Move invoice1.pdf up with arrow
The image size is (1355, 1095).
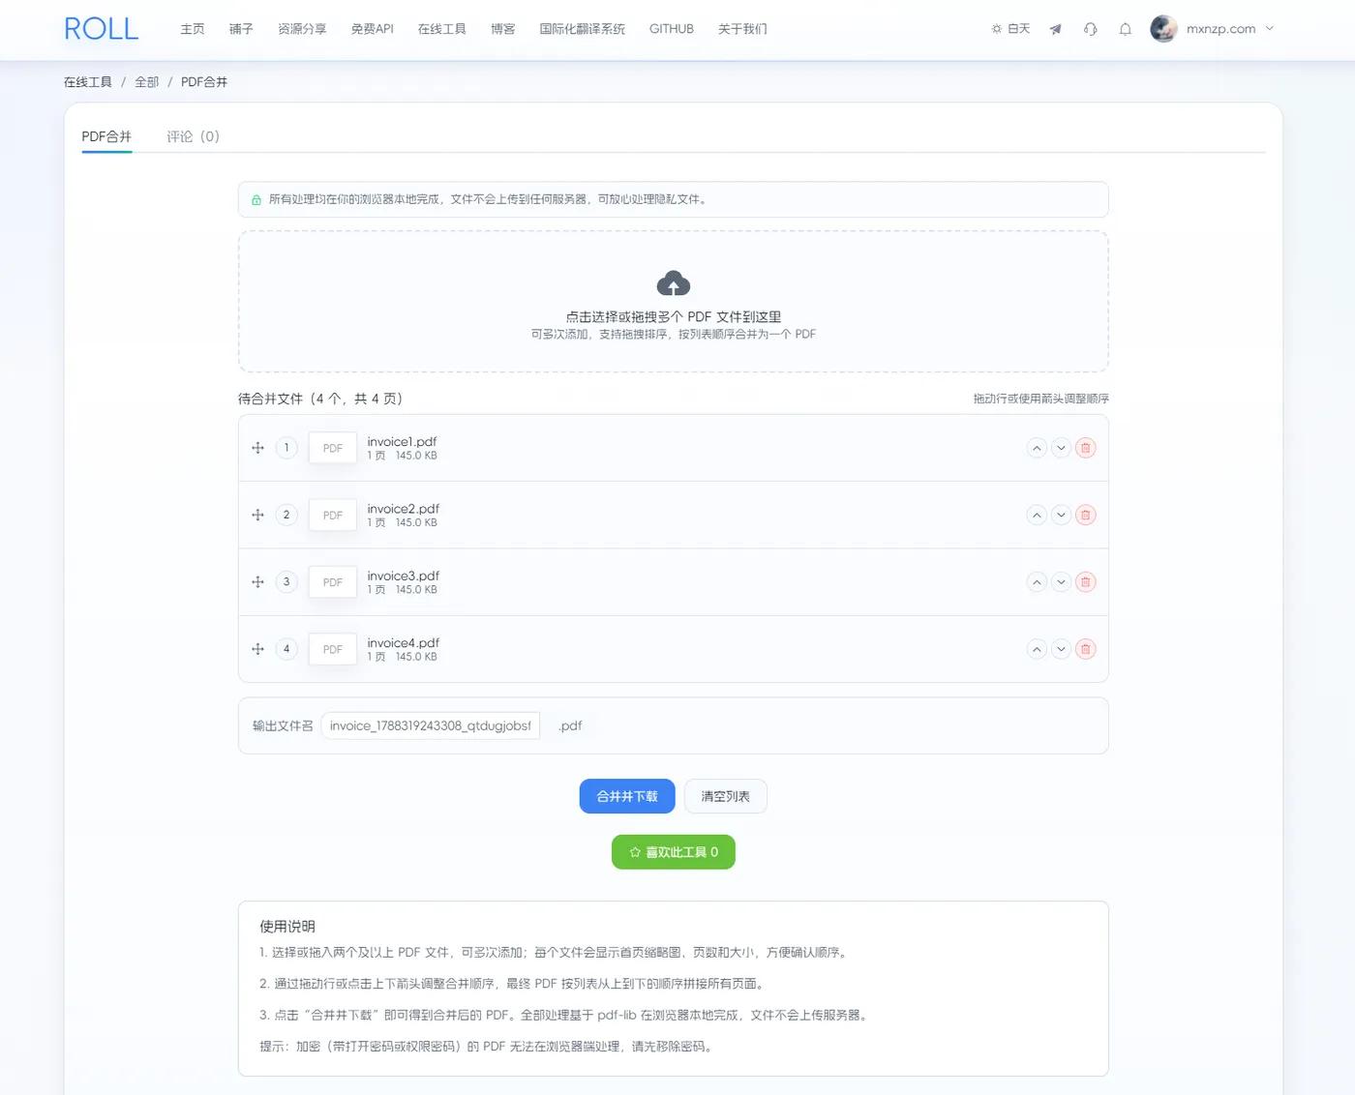click(x=1037, y=448)
